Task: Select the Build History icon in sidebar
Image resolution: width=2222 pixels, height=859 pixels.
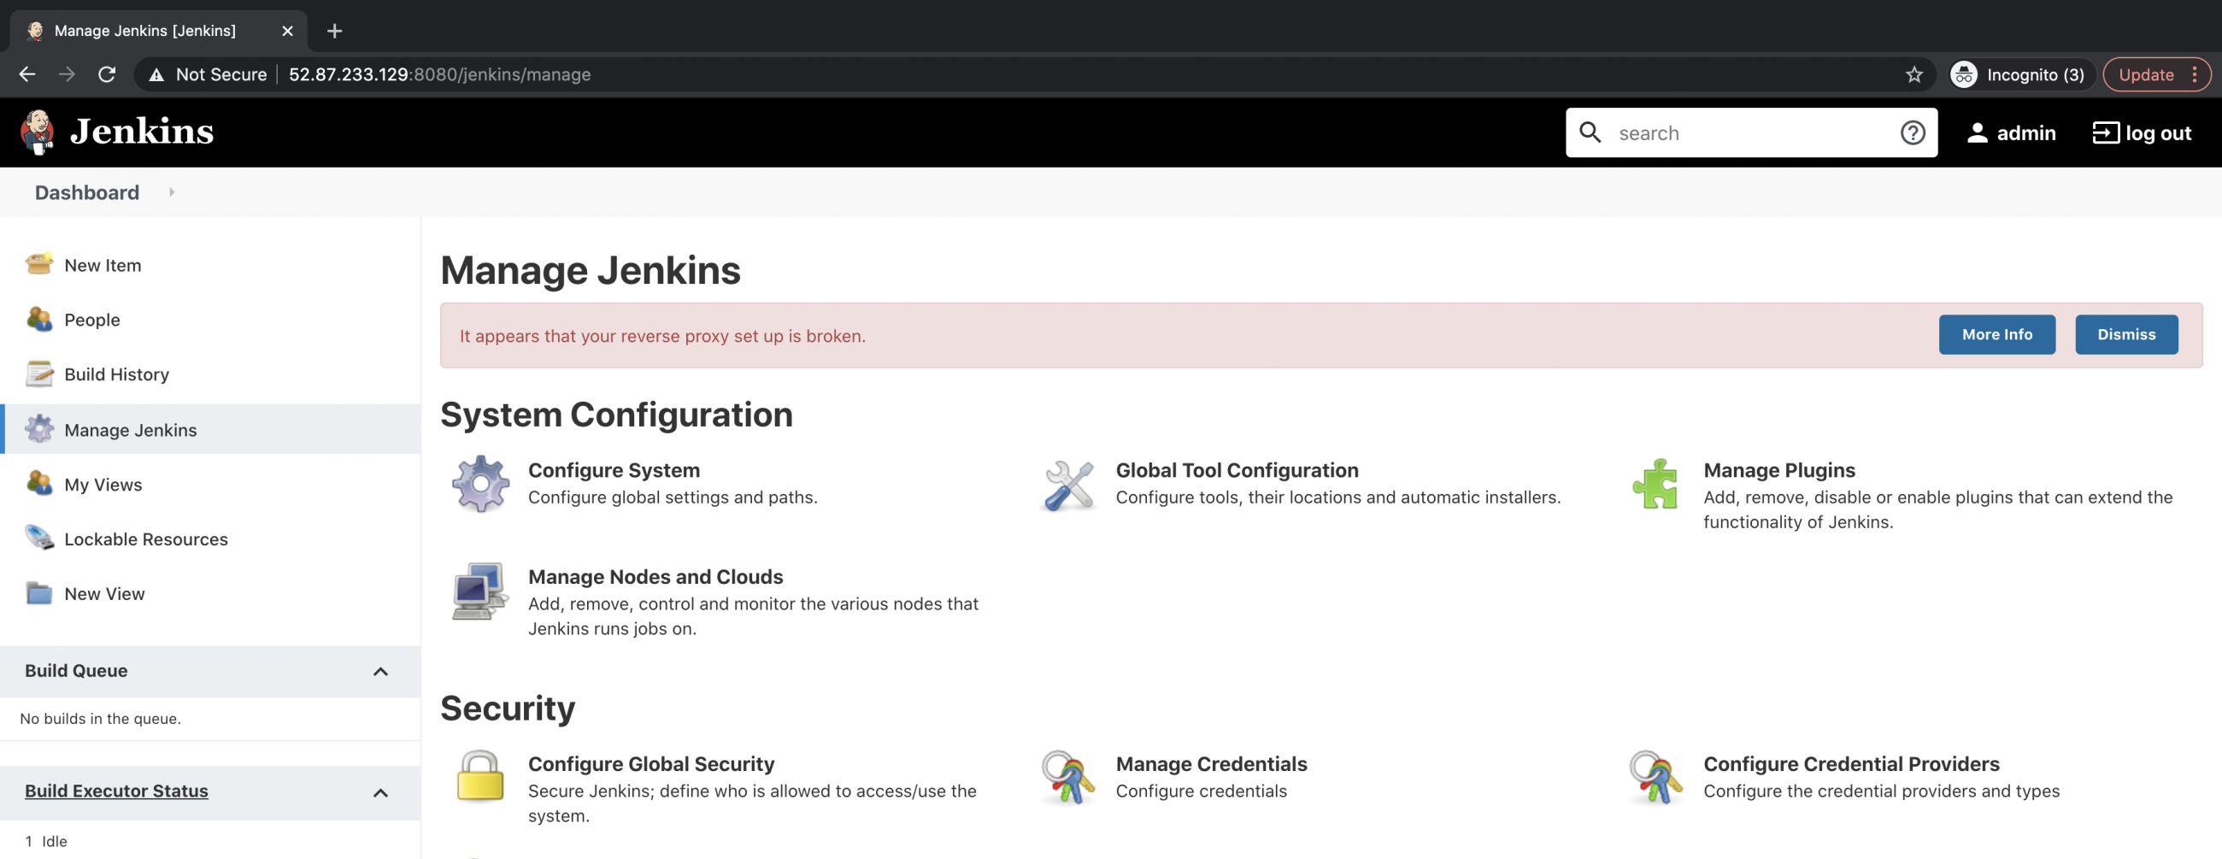Action: point(38,374)
